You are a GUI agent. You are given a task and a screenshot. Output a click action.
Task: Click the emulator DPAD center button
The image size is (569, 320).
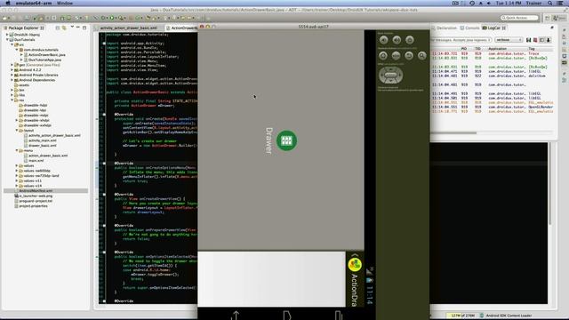tap(391, 76)
